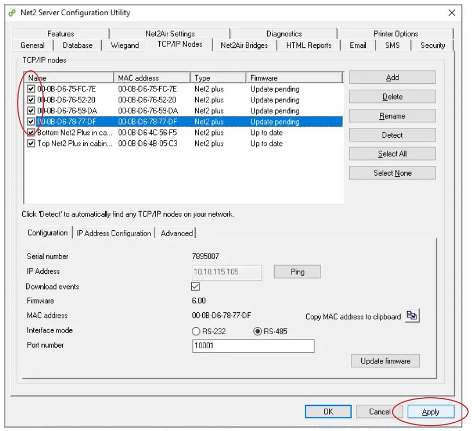
Task: Confirm with the OK button
Action: pos(328,411)
